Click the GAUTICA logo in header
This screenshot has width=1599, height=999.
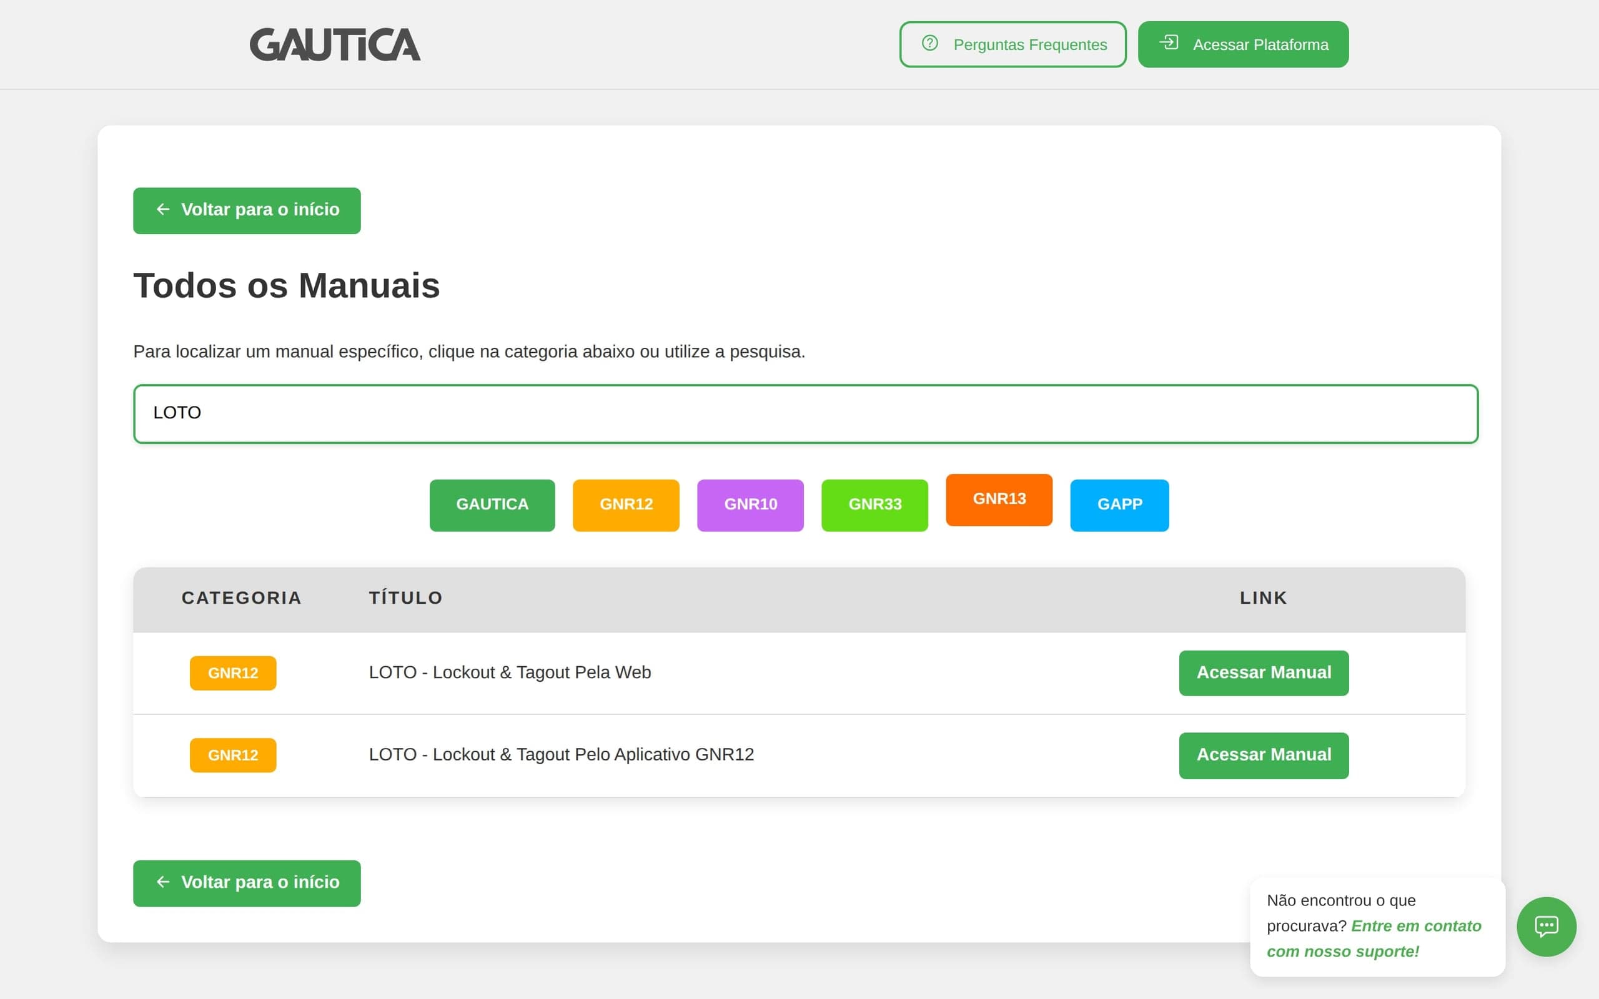coord(335,44)
